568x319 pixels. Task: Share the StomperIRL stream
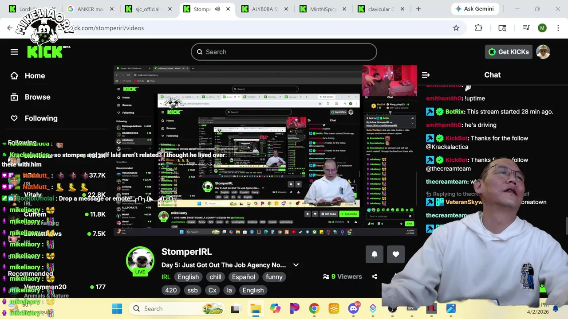point(375,276)
